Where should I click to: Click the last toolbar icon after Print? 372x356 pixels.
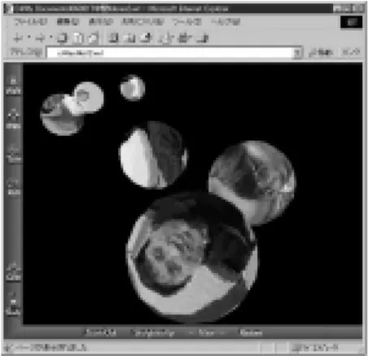tap(203, 37)
